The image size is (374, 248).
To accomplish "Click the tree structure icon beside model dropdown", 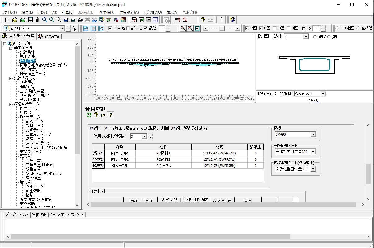I will (75, 28).
